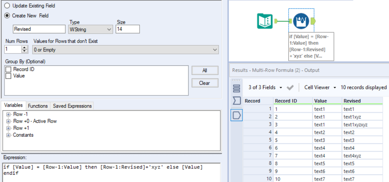
Task: Check the Value group-by box
Action: pyautogui.click(x=9, y=76)
